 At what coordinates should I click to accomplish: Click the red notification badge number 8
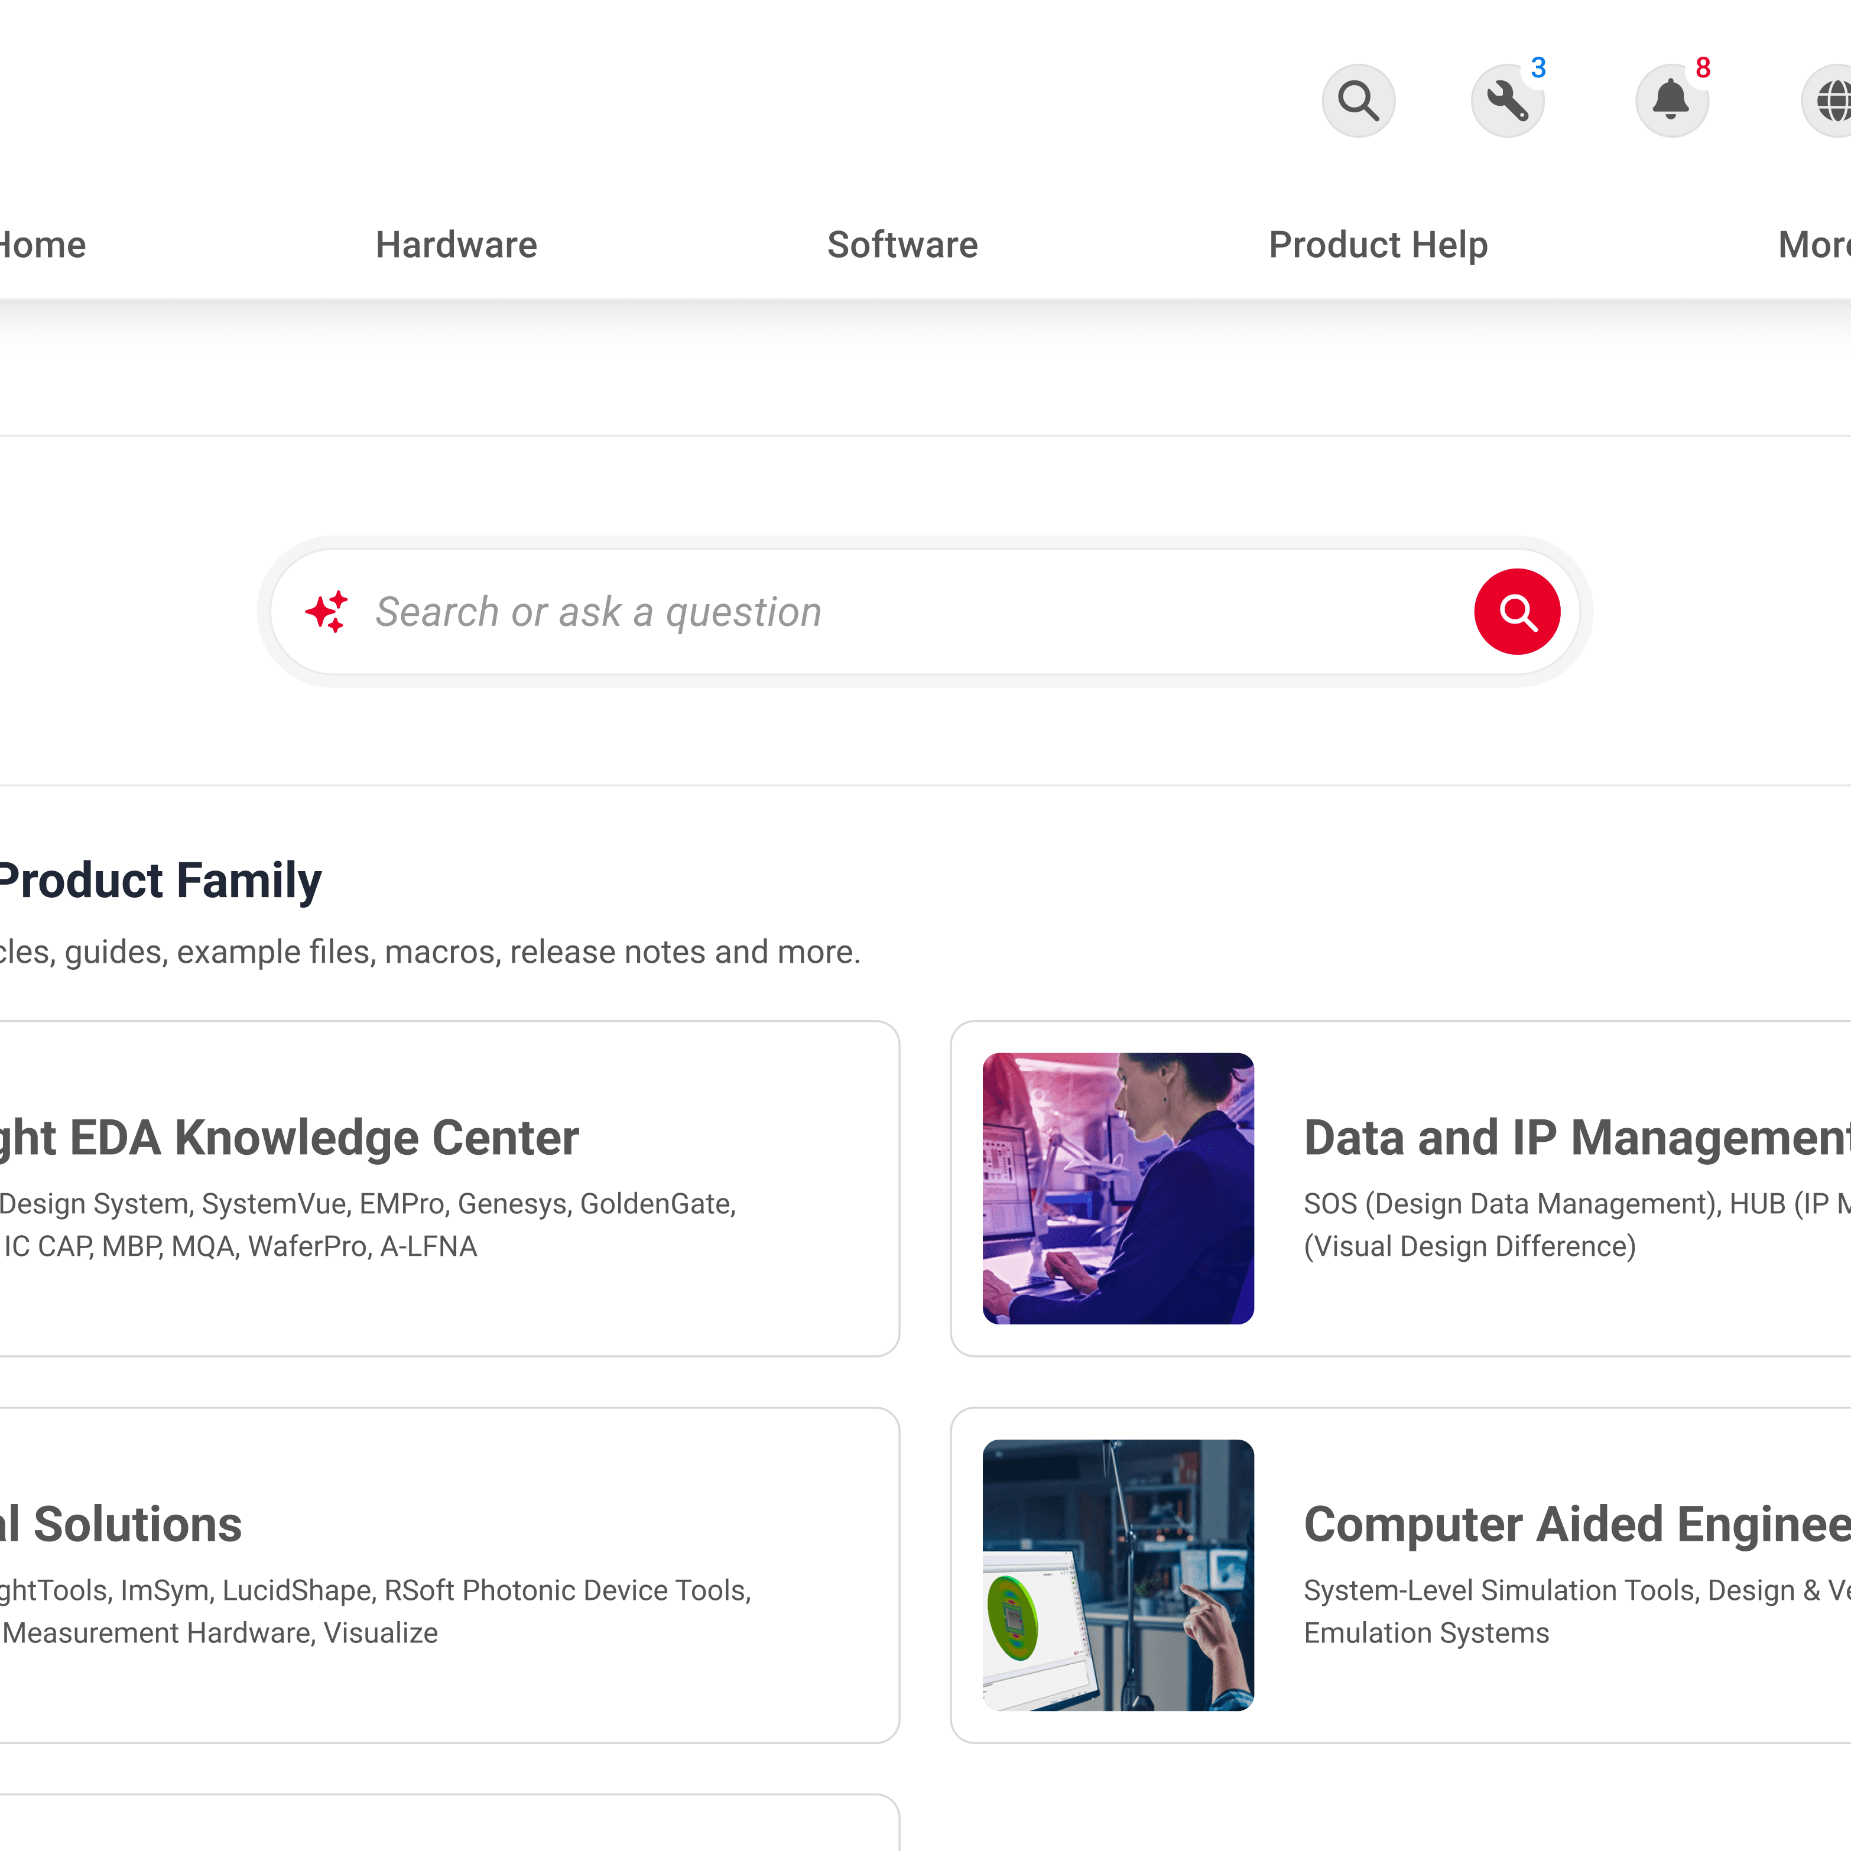click(1703, 68)
